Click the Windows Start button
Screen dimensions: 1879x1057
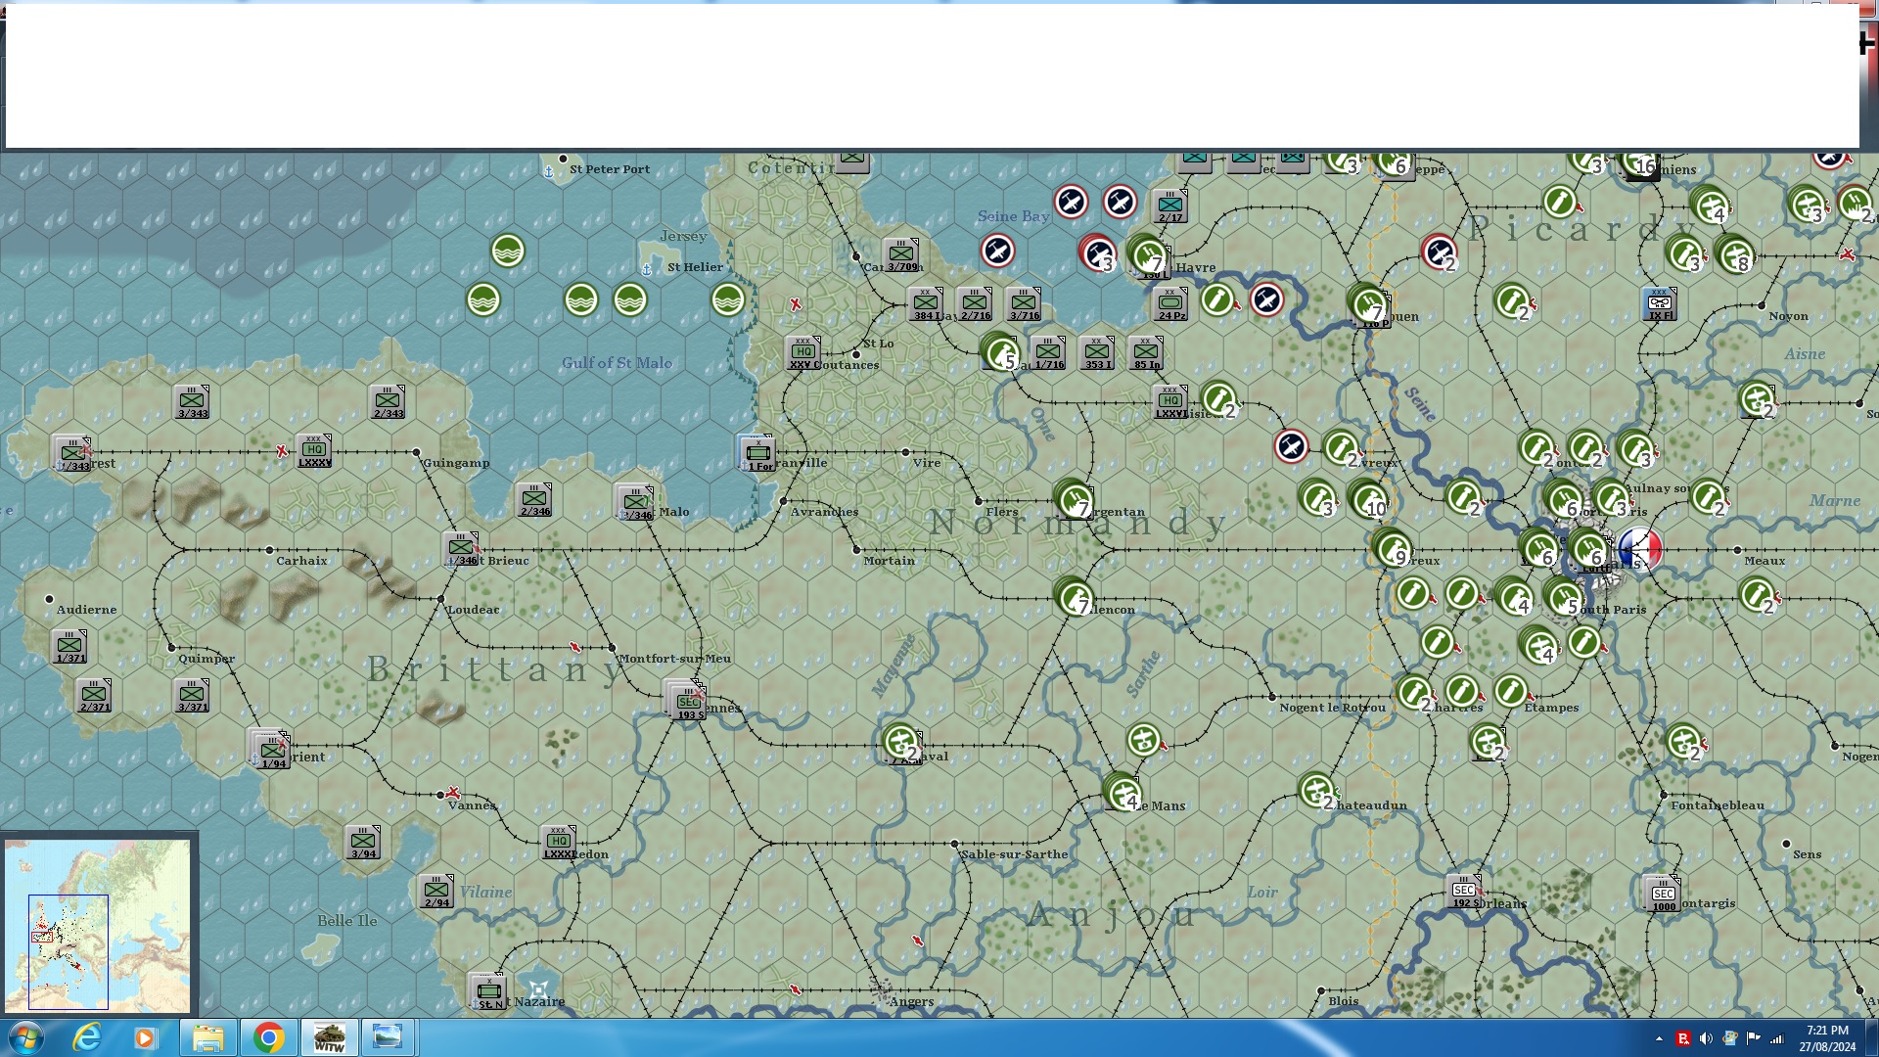pyautogui.click(x=25, y=1037)
